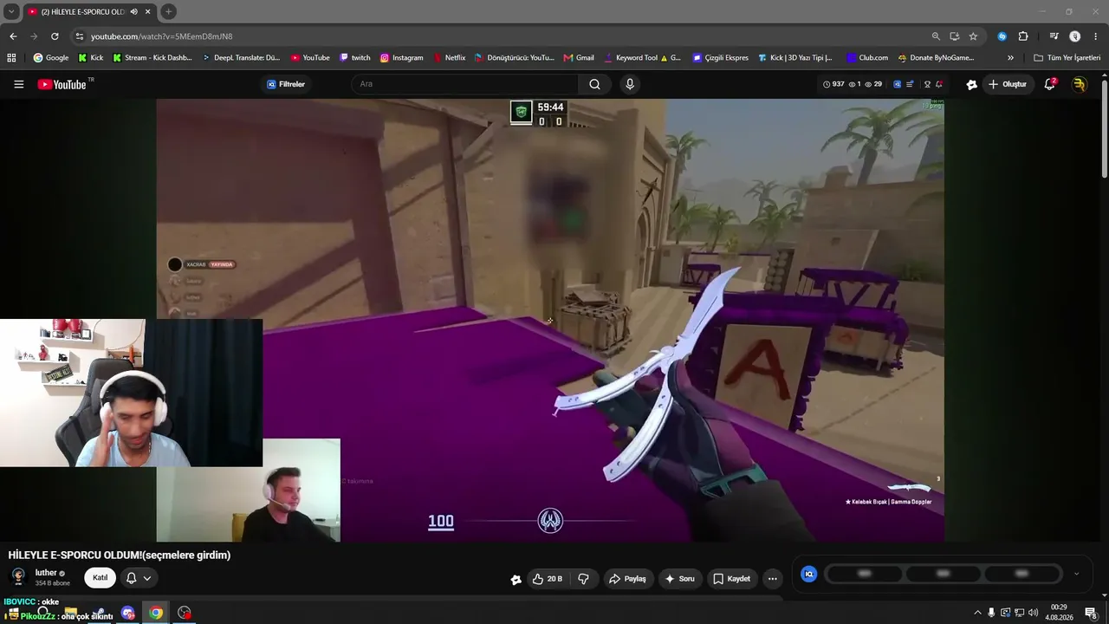
Task: Open the Çizgili Ekspres bookmark
Action: [721, 58]
